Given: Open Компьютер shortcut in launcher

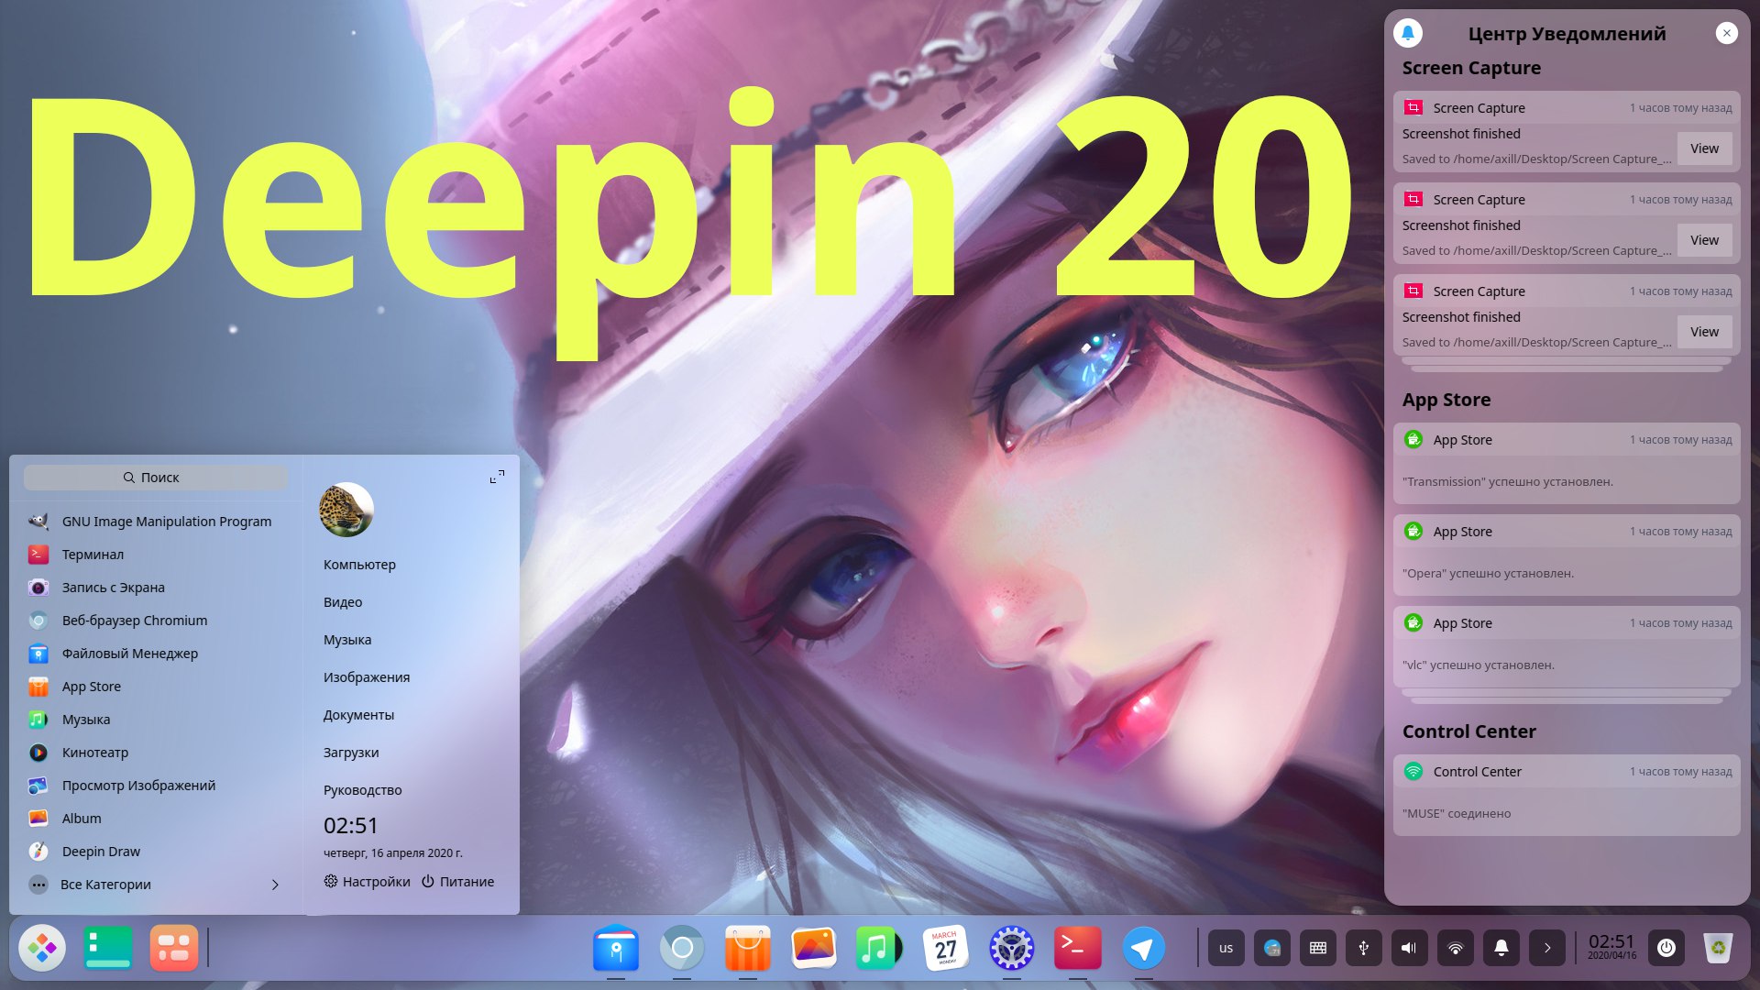Looking at the screenshot, I should click(x=359, y=565).
